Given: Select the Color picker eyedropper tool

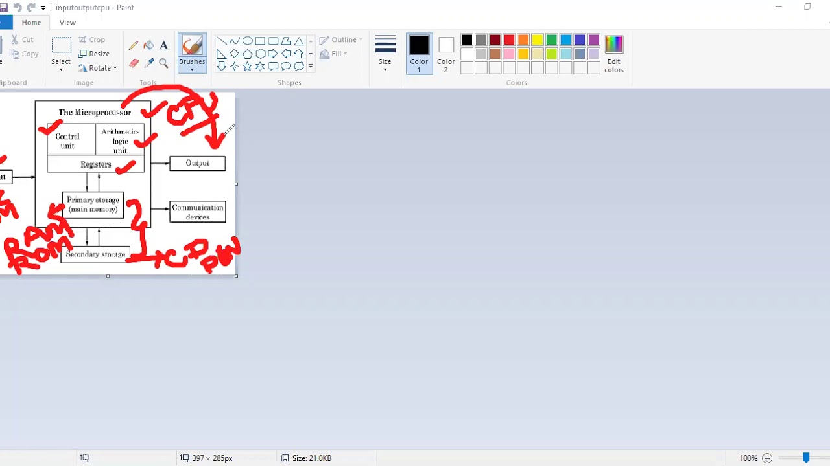Looking at the screenshot, I should tap(148, 63).
